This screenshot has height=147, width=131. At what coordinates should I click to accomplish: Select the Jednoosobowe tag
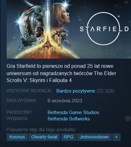[x=94, y=137]
